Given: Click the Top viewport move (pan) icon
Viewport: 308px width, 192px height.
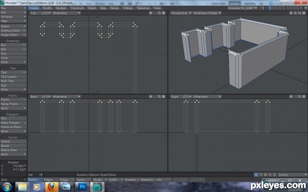Looking at the screenshot, I should (x=150, y=13).
